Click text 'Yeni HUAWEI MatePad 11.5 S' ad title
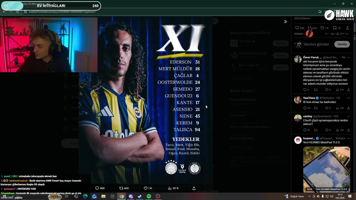The width and height of the screenshot is (356, 200). (x=322, y=142)
